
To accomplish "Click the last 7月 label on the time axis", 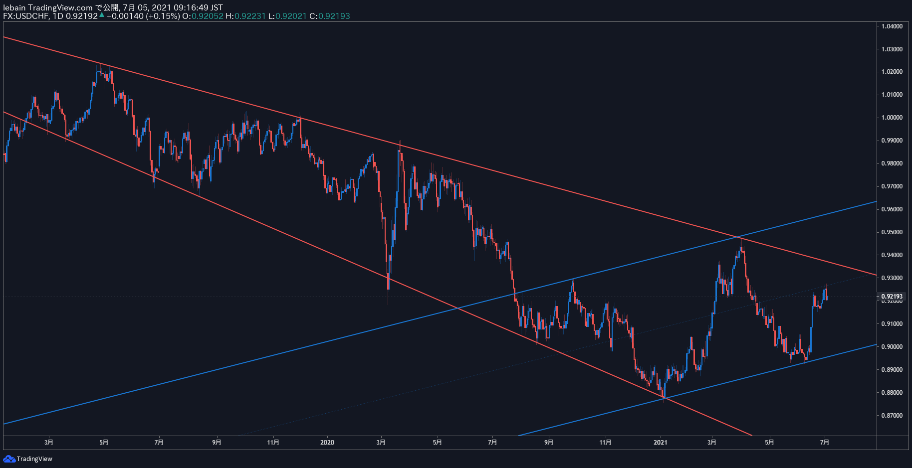I will 825,443.
